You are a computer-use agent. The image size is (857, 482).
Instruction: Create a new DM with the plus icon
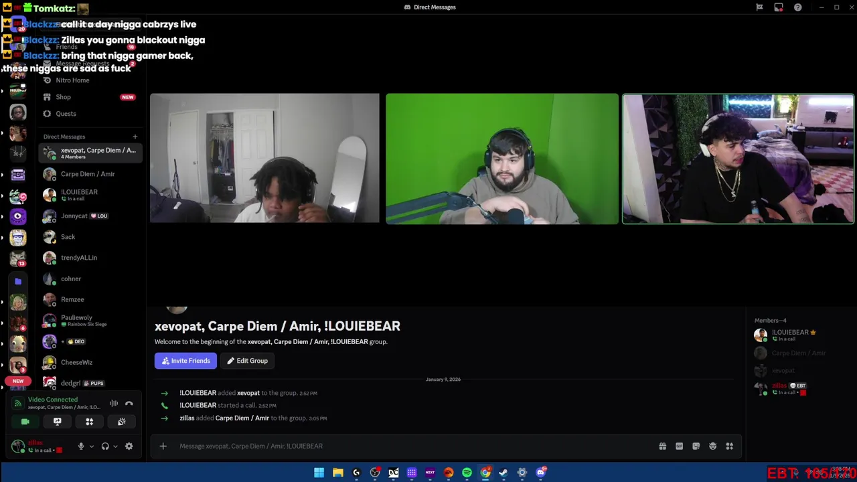tap(135, 137)
